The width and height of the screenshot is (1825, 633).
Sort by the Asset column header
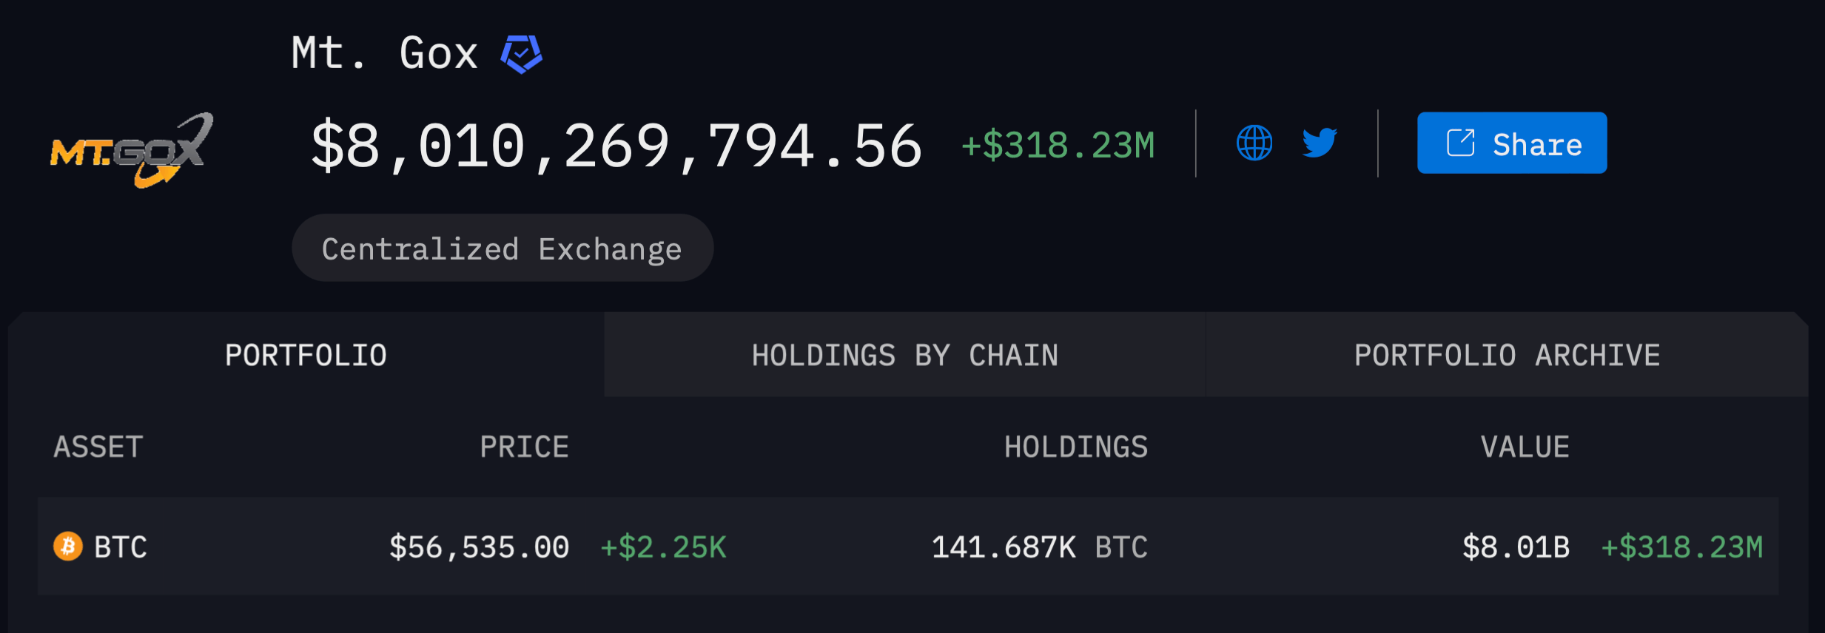tap(98, 447)
